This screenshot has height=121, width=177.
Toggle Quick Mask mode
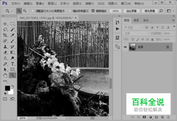click(x=5, y=99)
